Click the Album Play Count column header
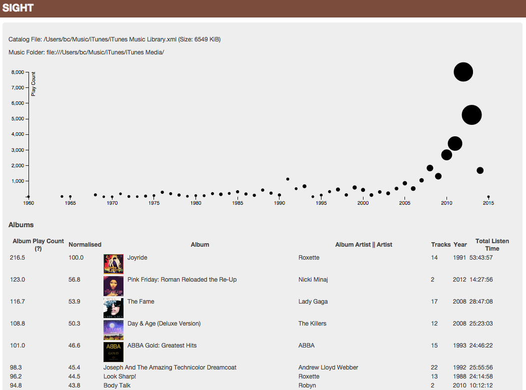This screenshot has height=390, width=526. (x=38, y=245)
